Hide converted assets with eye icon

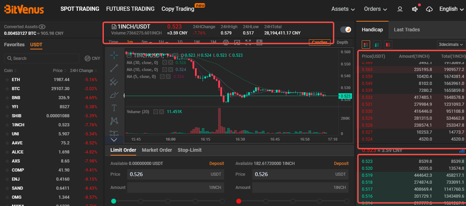click(42, 27)
